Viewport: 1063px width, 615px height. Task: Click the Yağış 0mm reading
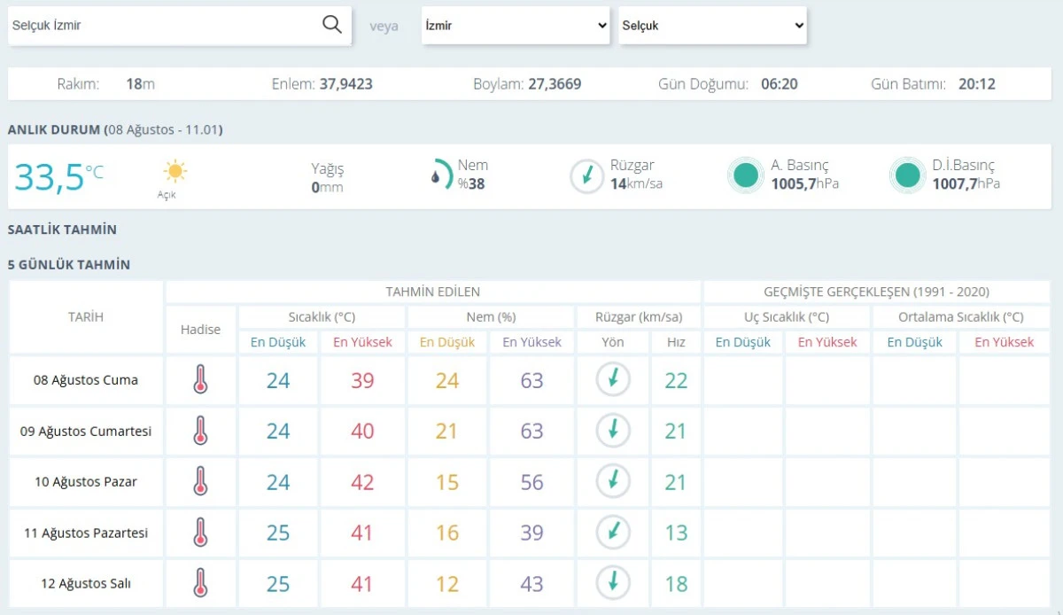[x=327, y=177]
